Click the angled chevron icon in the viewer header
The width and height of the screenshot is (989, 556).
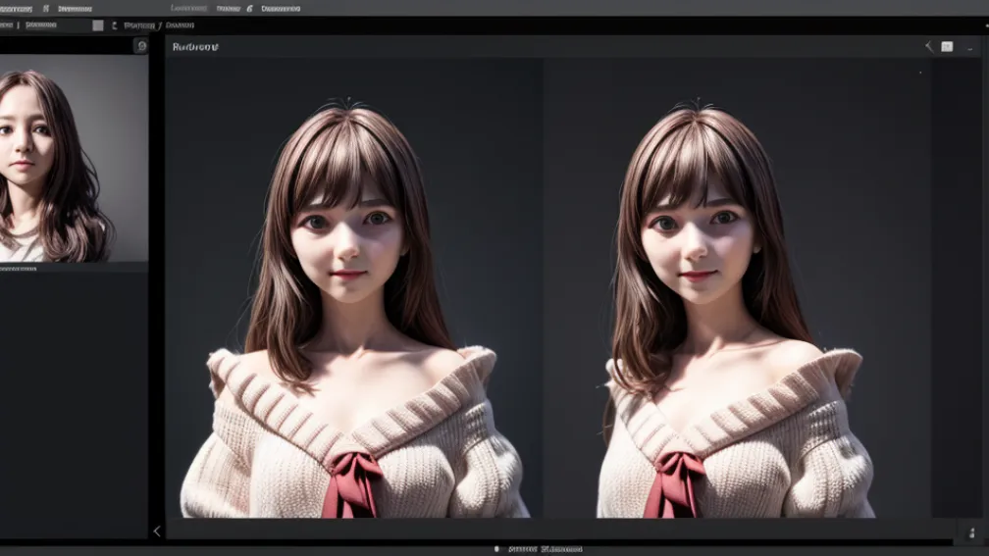(x=929, y=47)
